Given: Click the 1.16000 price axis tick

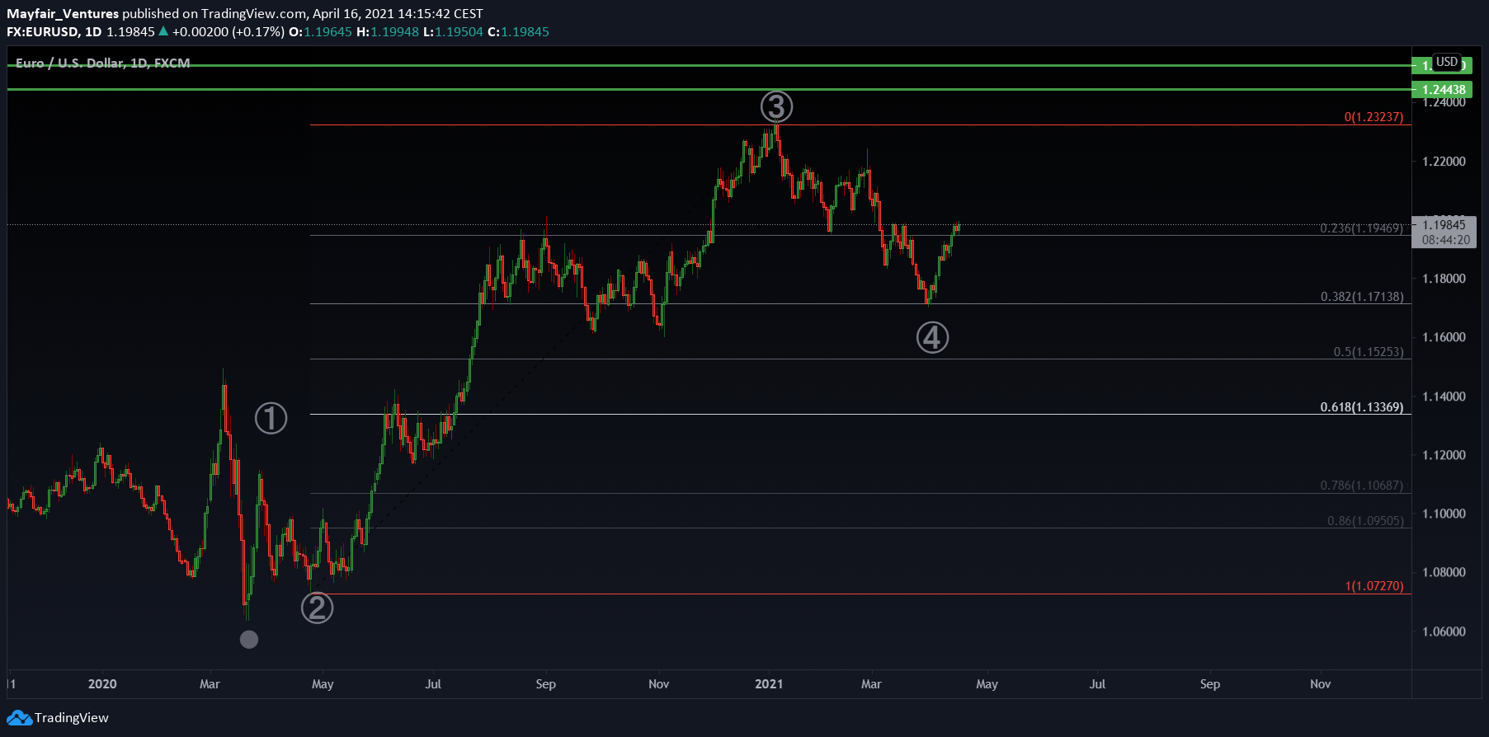Looking at the screenshot, I should (x=1444, y=337).
